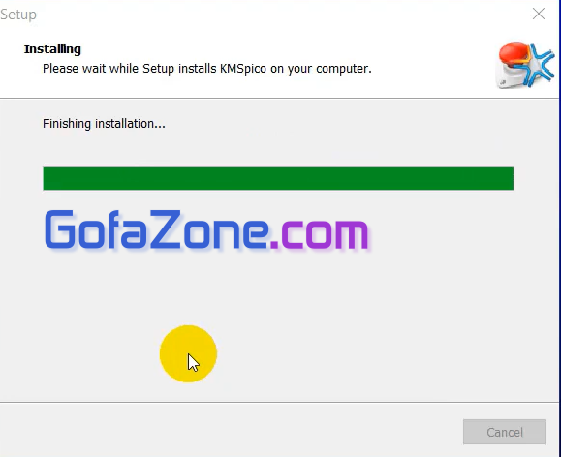Click the Setup title bar text
This screenshot has width=561, height=457.
click(x=18, y=15)
